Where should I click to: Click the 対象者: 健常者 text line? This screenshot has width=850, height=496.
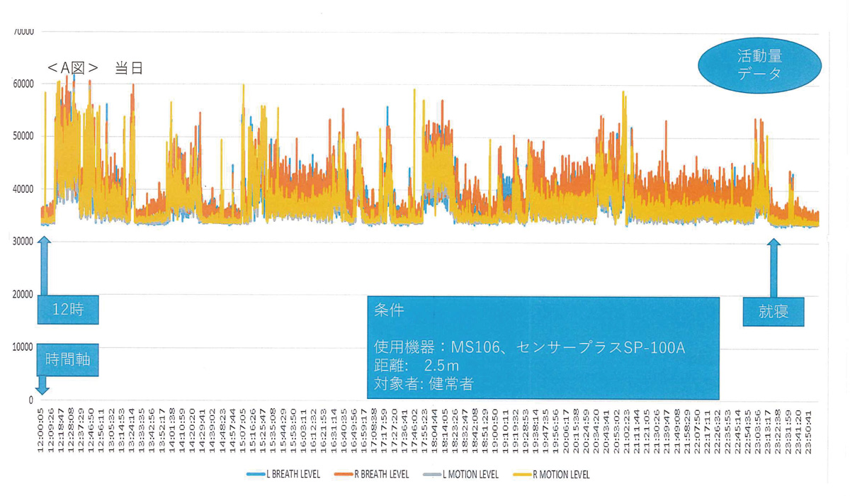coord(424,384)
